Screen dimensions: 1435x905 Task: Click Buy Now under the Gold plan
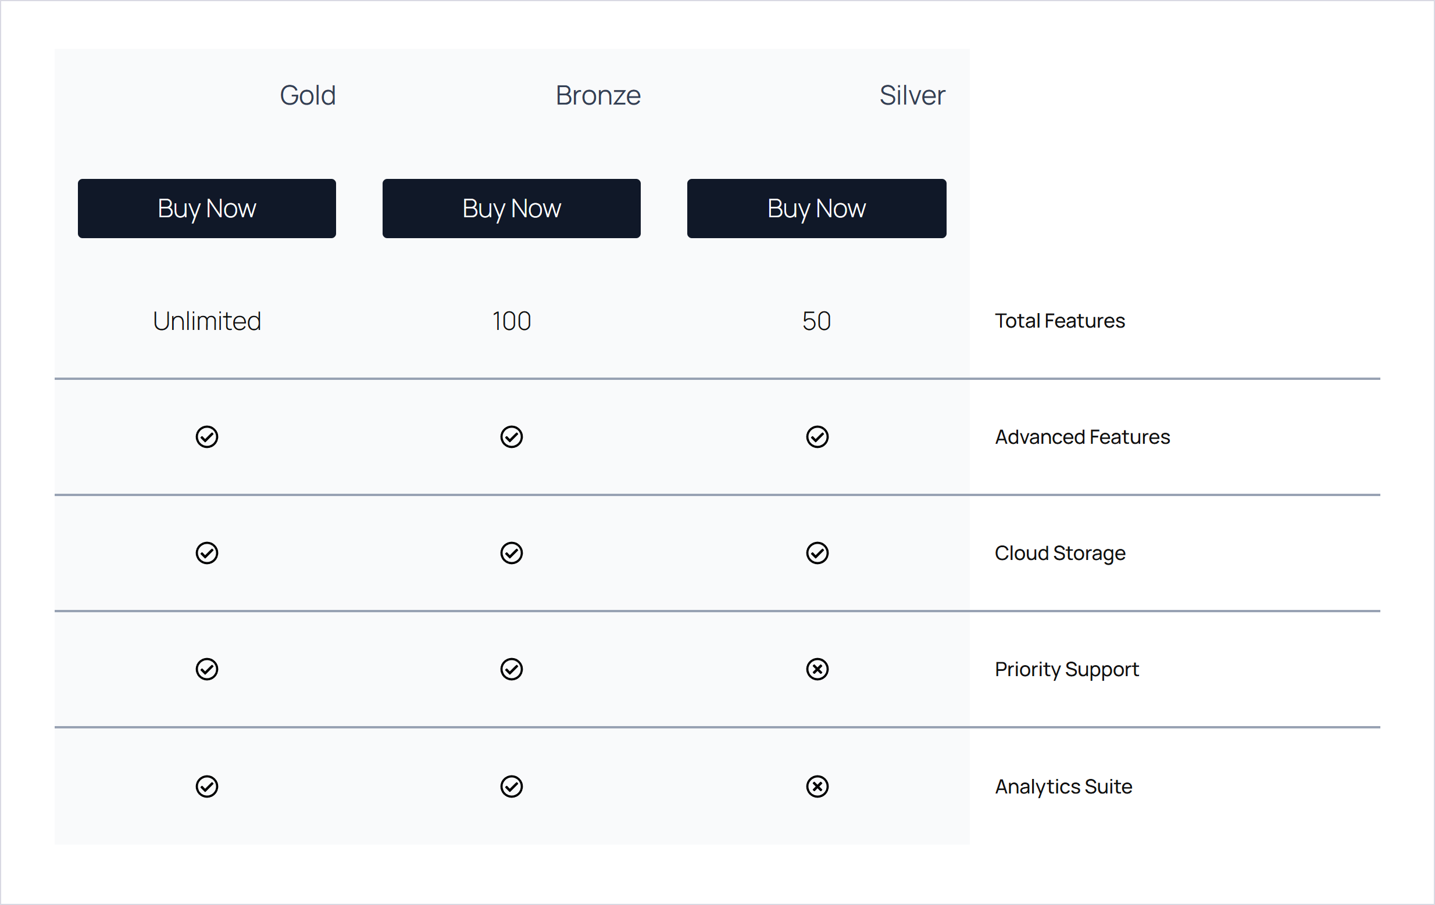click(x=207, y=209)
